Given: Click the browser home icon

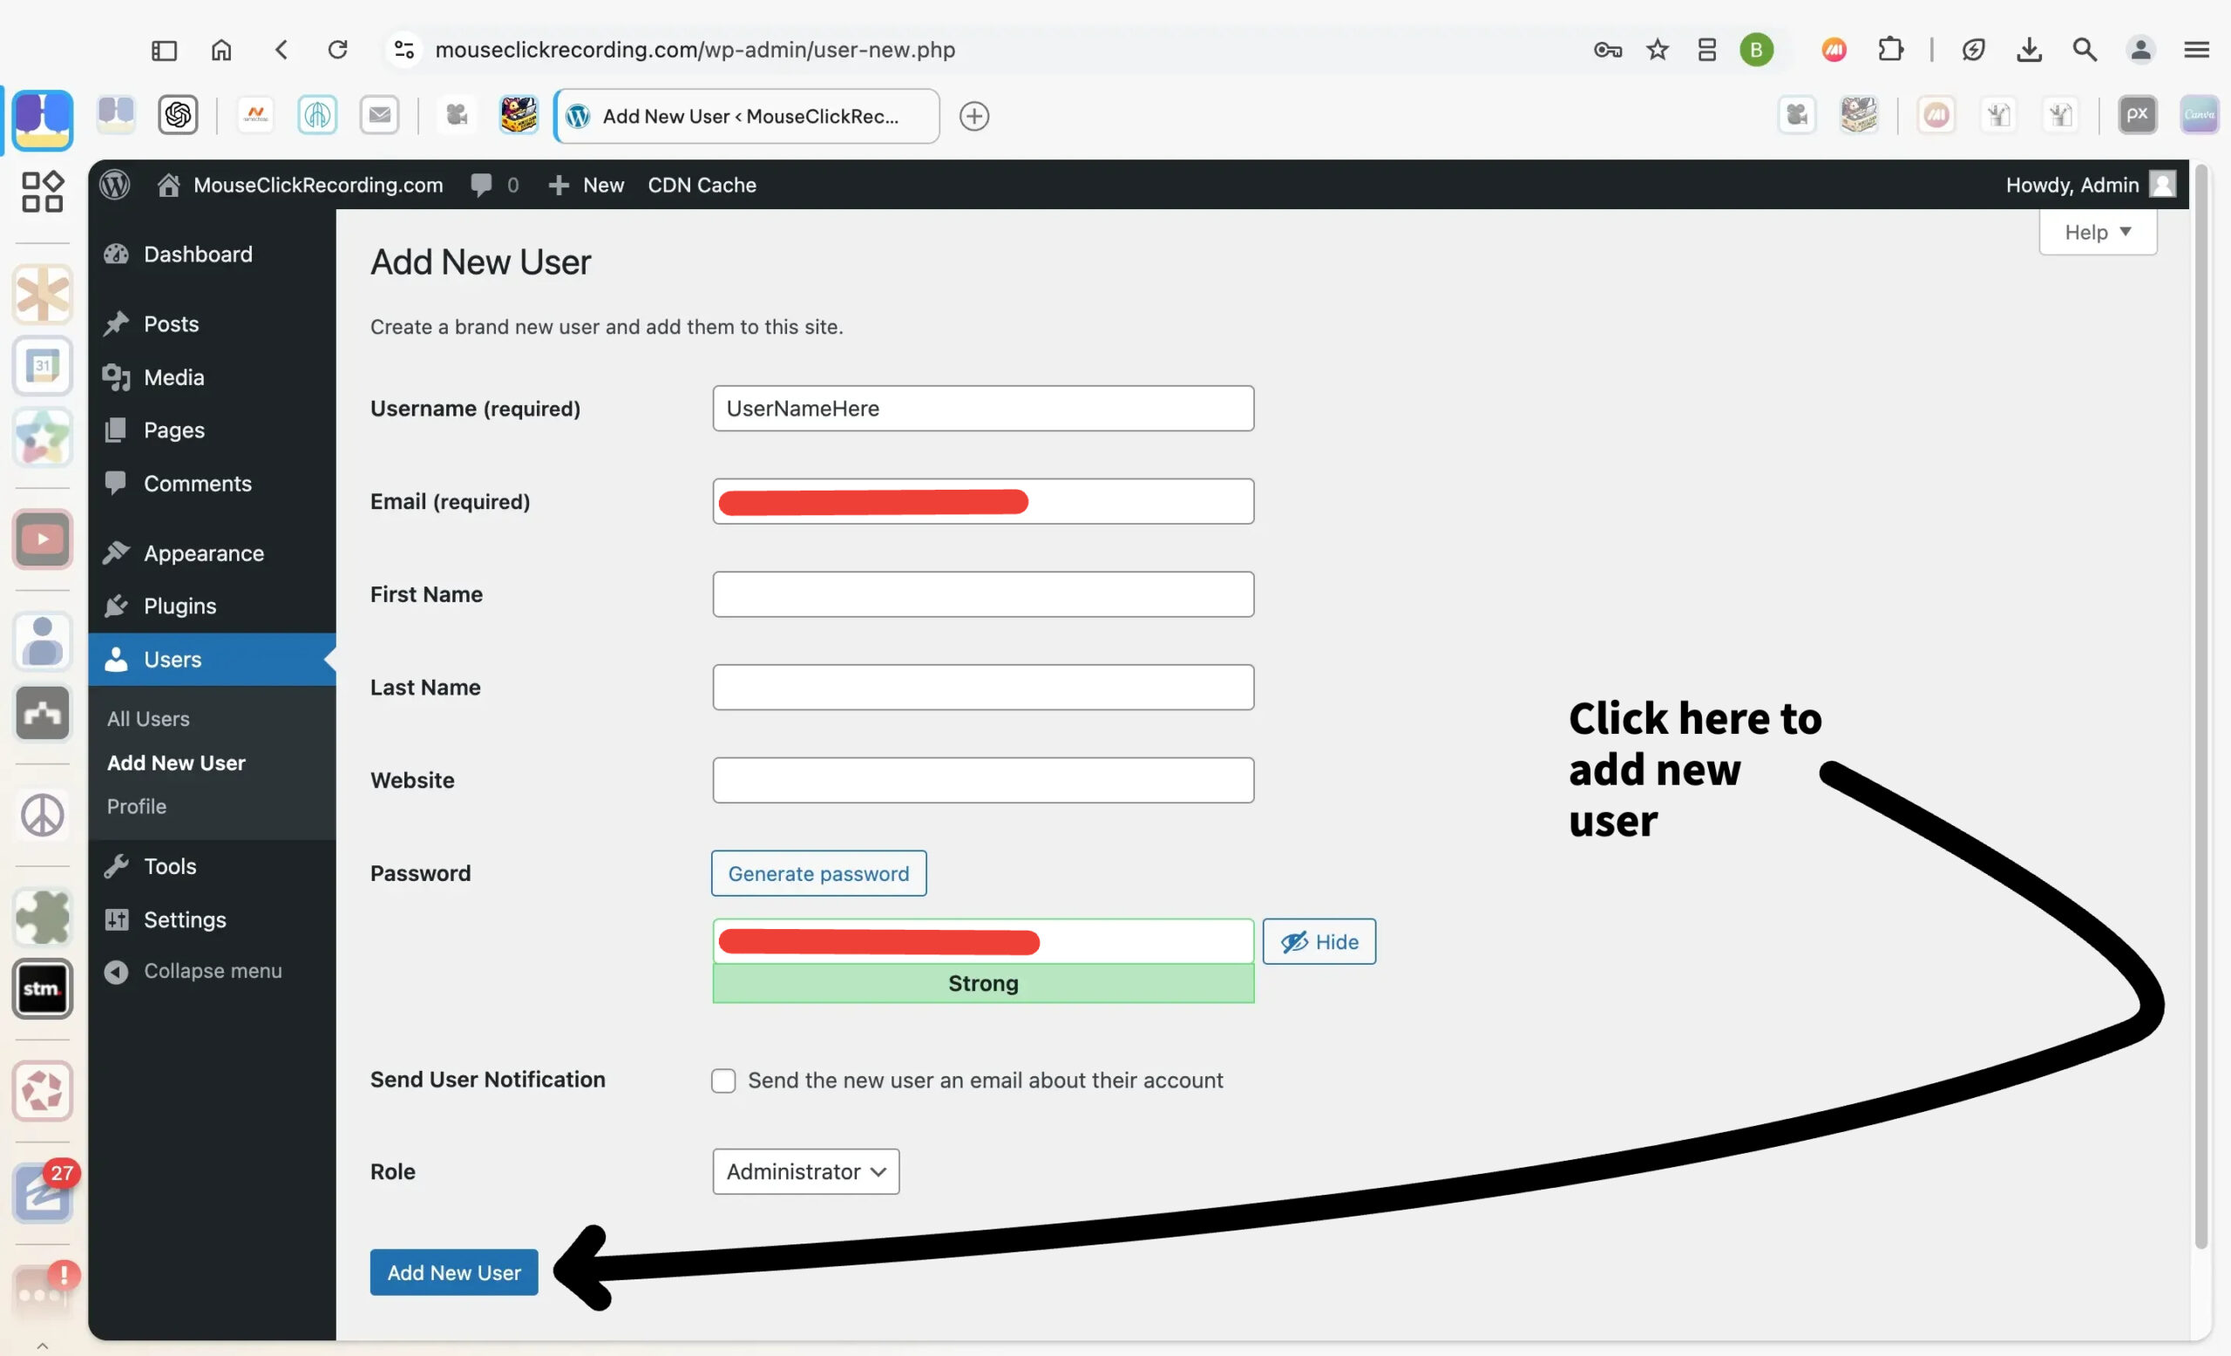Looking at the screenshot, I should [222, 50].
